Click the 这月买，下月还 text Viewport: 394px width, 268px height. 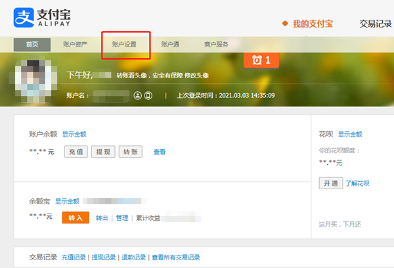pos(339,225)
